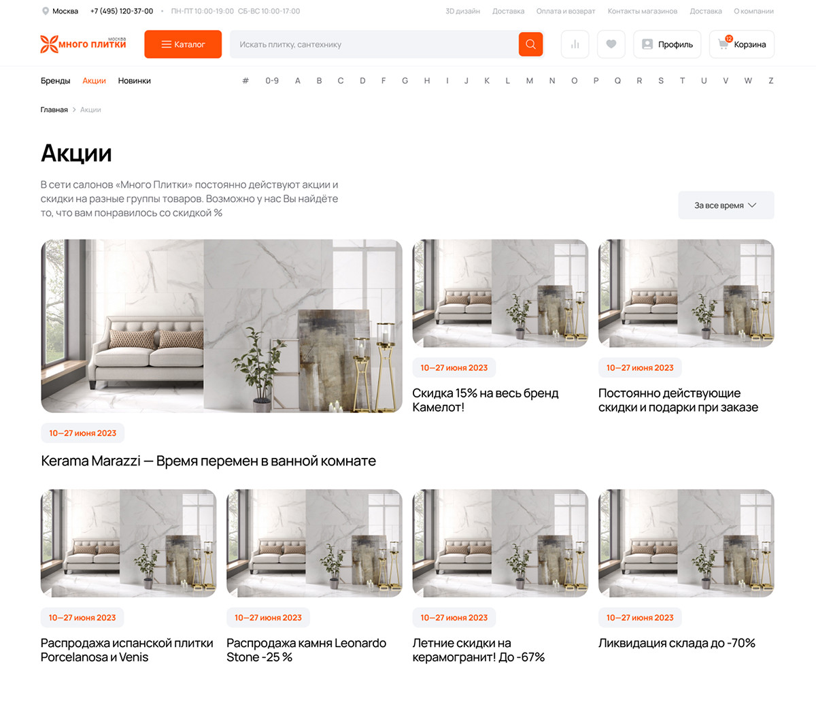Filter brands by letter A

(297, 81)
